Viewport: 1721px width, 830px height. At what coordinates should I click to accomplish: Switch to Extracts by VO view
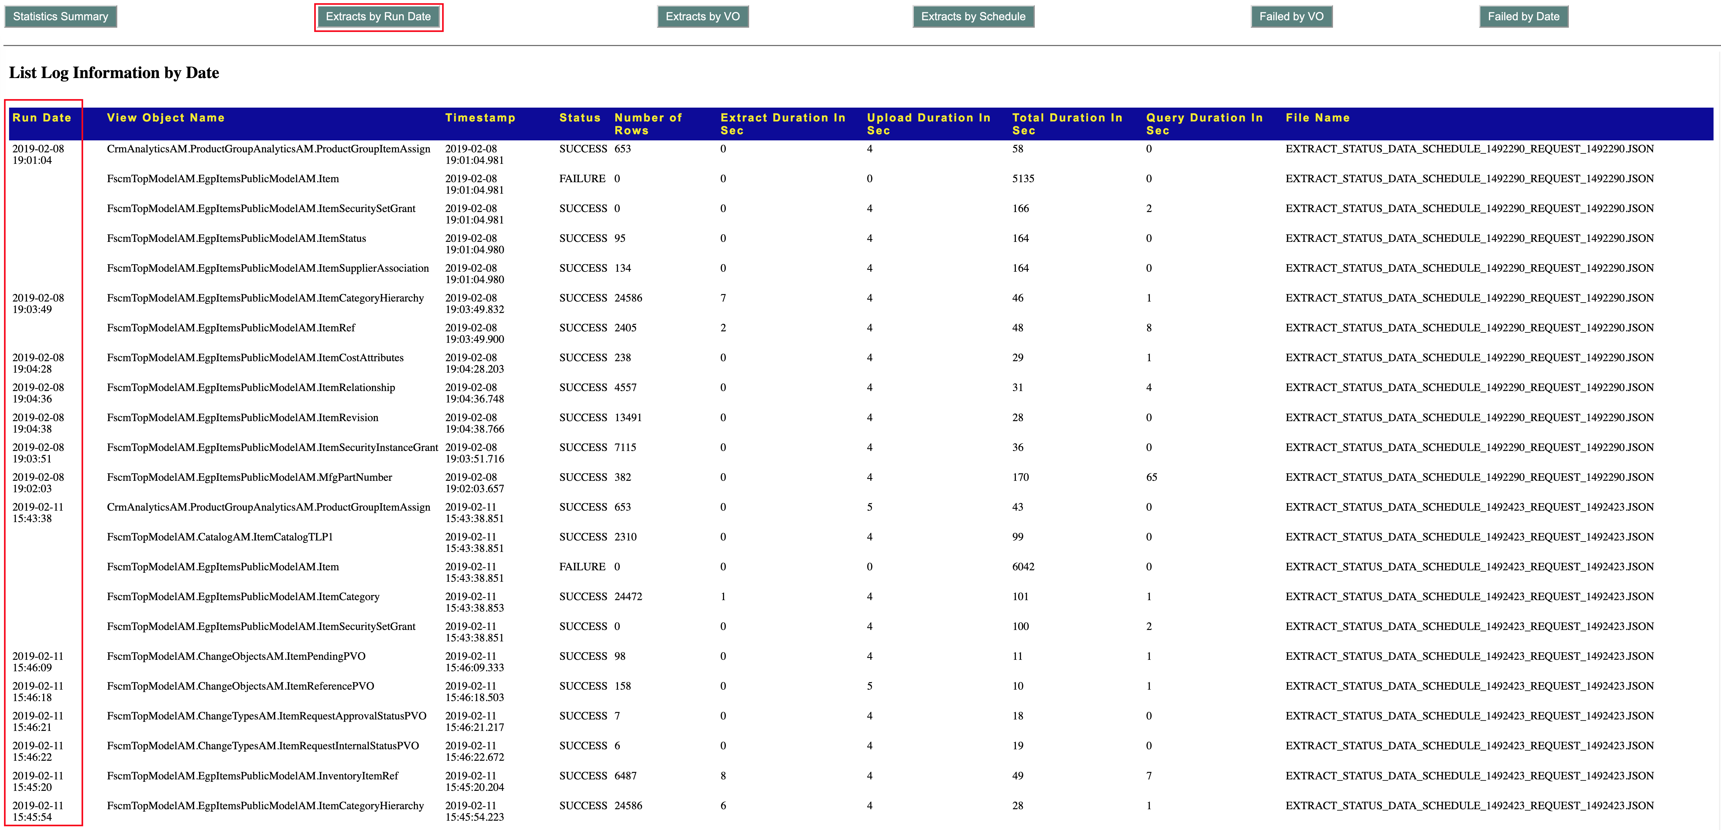pyautogui.click(x=702, y=17)
